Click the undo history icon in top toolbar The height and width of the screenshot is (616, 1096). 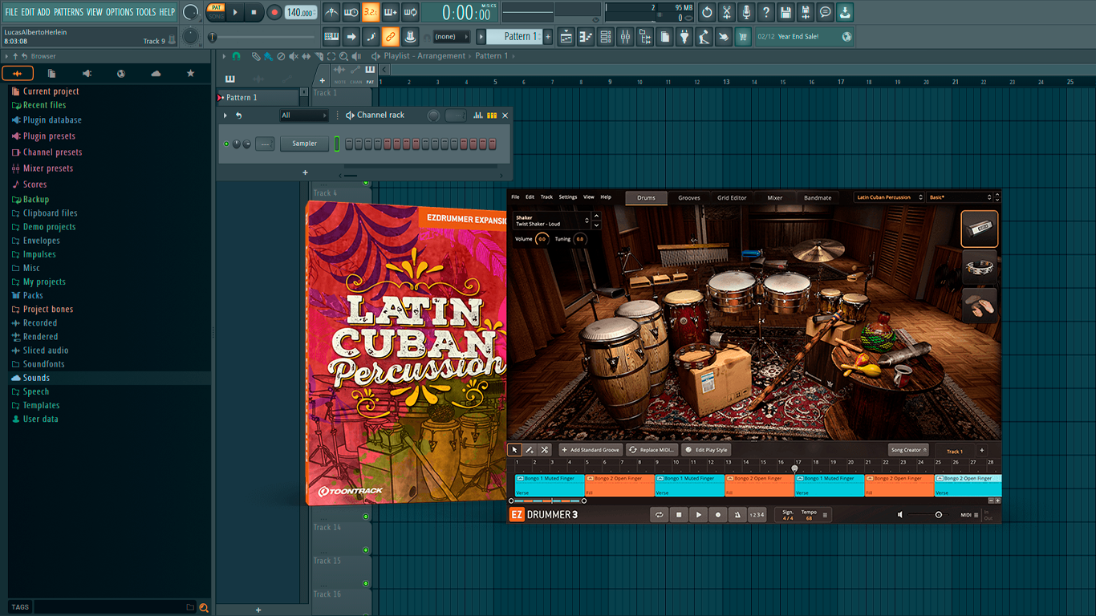point(707,12)
